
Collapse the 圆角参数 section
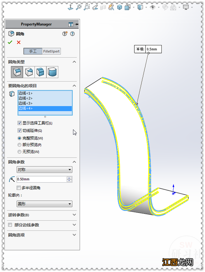(x=74, y=162)
